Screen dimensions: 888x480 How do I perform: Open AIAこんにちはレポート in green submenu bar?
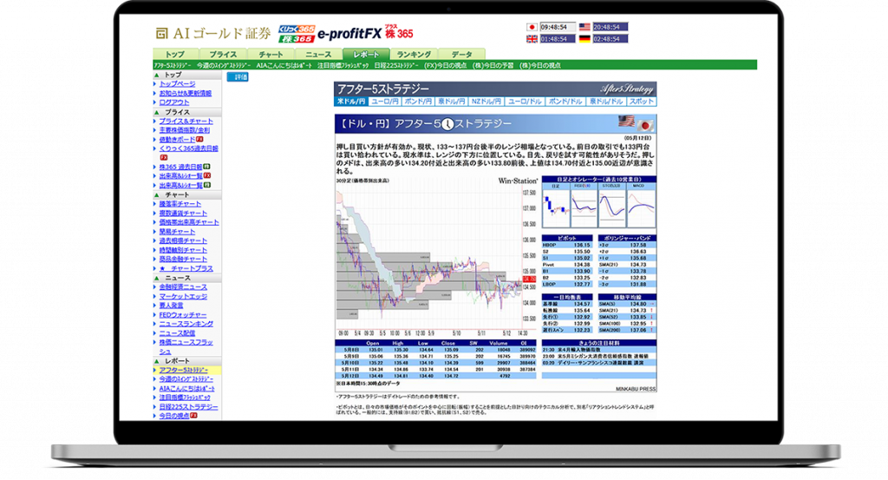click(x=284, y=65)
